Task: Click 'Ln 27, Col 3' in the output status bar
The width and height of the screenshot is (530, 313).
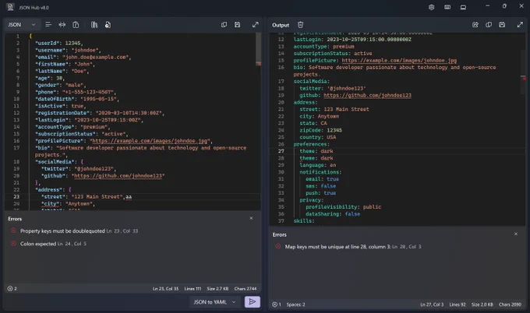Action: tap(432, 304)
